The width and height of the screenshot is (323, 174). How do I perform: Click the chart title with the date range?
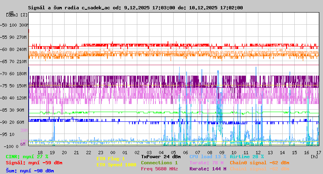pos(135,8)
